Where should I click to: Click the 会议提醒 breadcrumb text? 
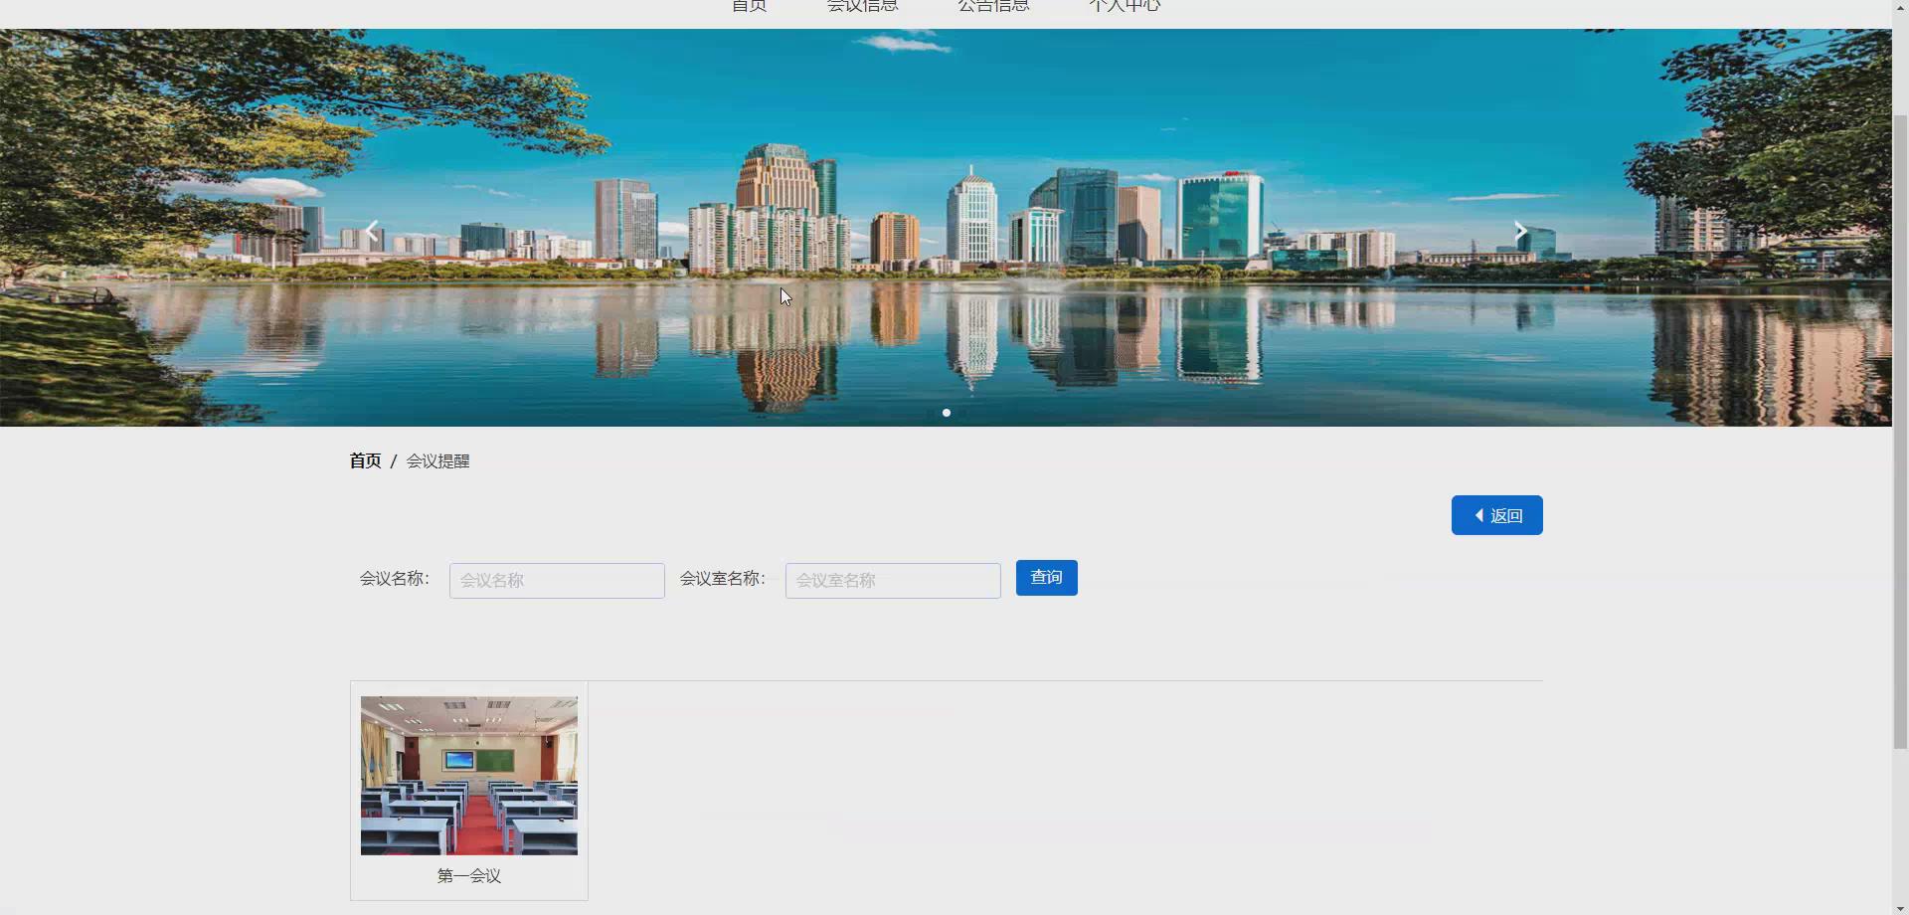click(437, 460)
